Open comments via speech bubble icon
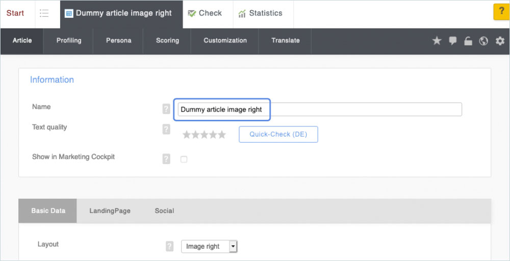Viewport: 510px width, 261px height. (452, 41)
